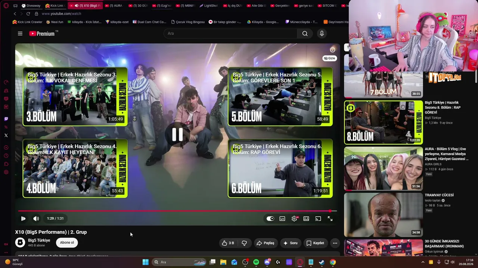
Task: Open Opera sidebar extensions icon
Action: (6, 164)
